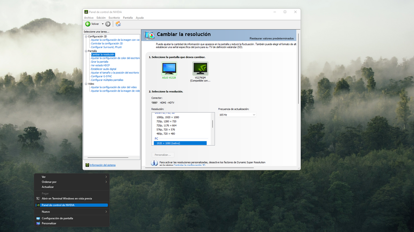Expand the Ordenar por submenu arrow

[106, 182]
